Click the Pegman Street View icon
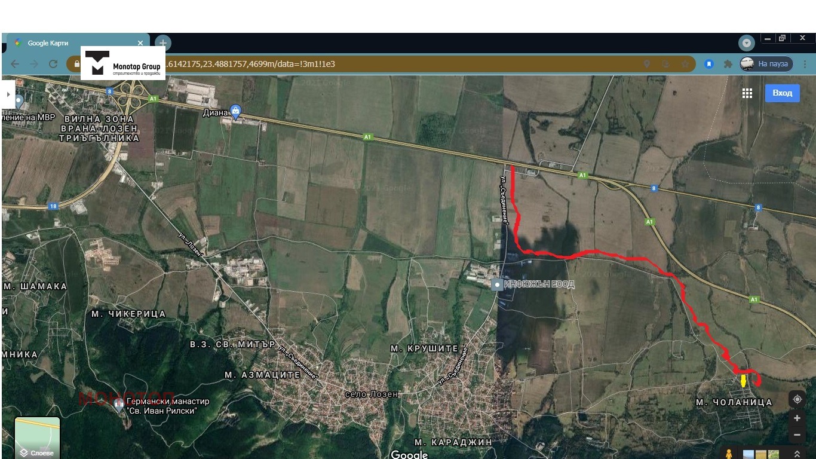Viewport: 816px width, 459px height. tap(728, 454)
